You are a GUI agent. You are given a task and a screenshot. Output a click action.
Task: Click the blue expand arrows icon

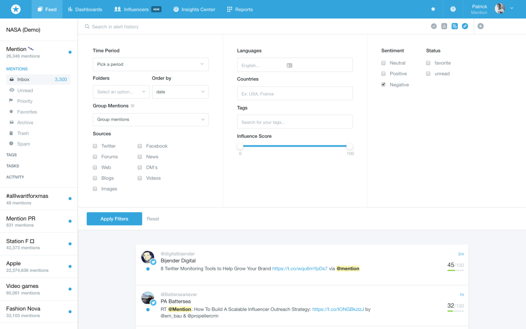(465, 26)
